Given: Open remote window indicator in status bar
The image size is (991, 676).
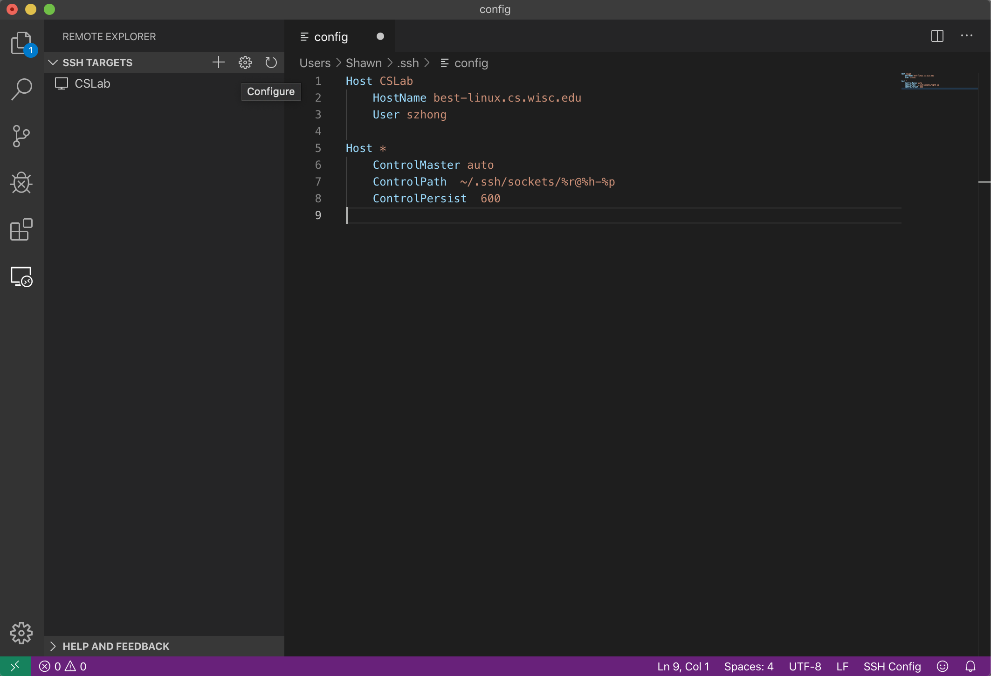Looking at the screenshot, I should coord(15,666).
